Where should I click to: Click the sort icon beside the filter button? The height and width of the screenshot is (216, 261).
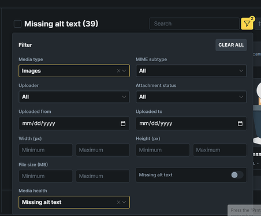259,24
